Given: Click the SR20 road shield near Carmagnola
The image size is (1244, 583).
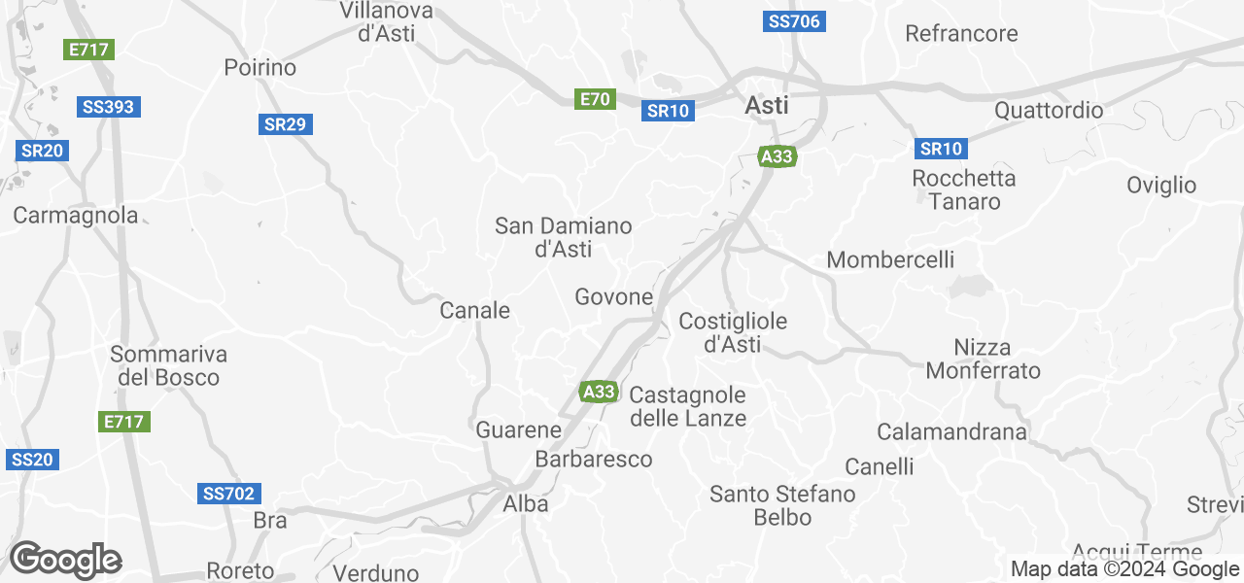Looking at the screenshot, I should point(43,151).
